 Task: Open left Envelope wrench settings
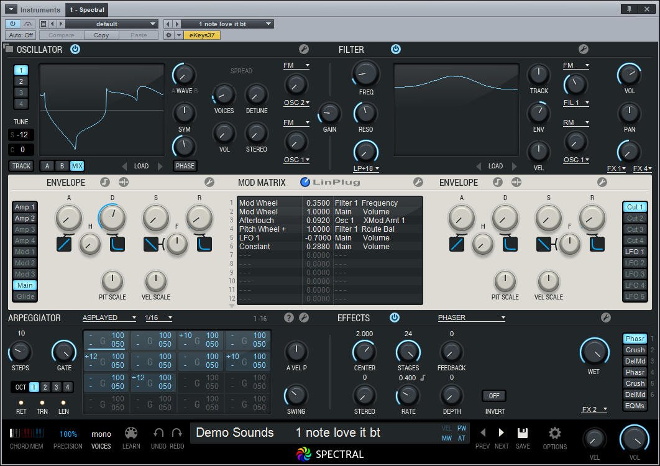209,182
